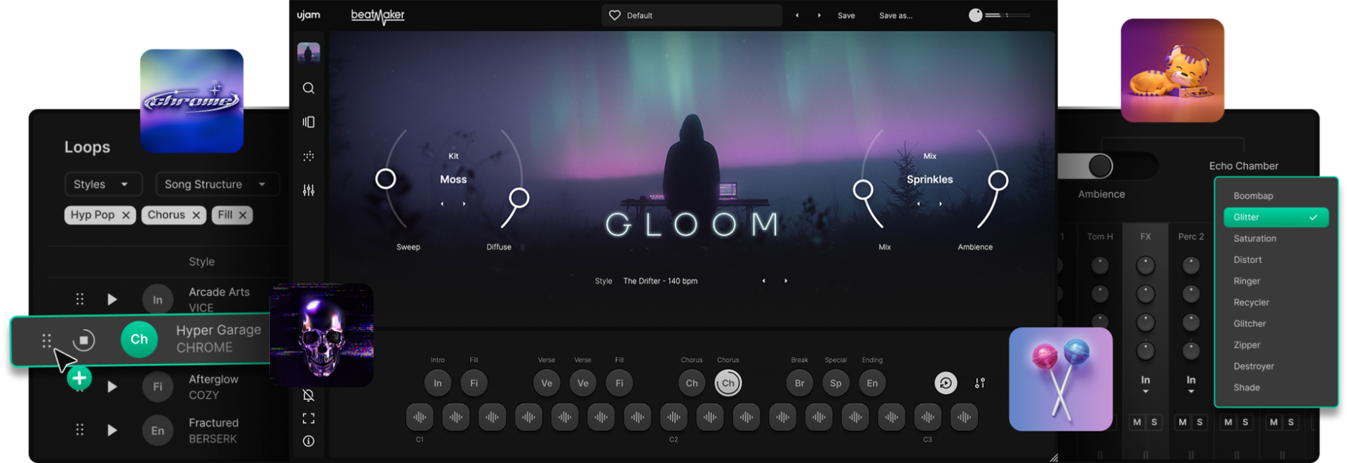The width and height of the screenshot is (1347, 463).
Task: Click the circular latch/replay icon after Ending
Action: [946, 383]
